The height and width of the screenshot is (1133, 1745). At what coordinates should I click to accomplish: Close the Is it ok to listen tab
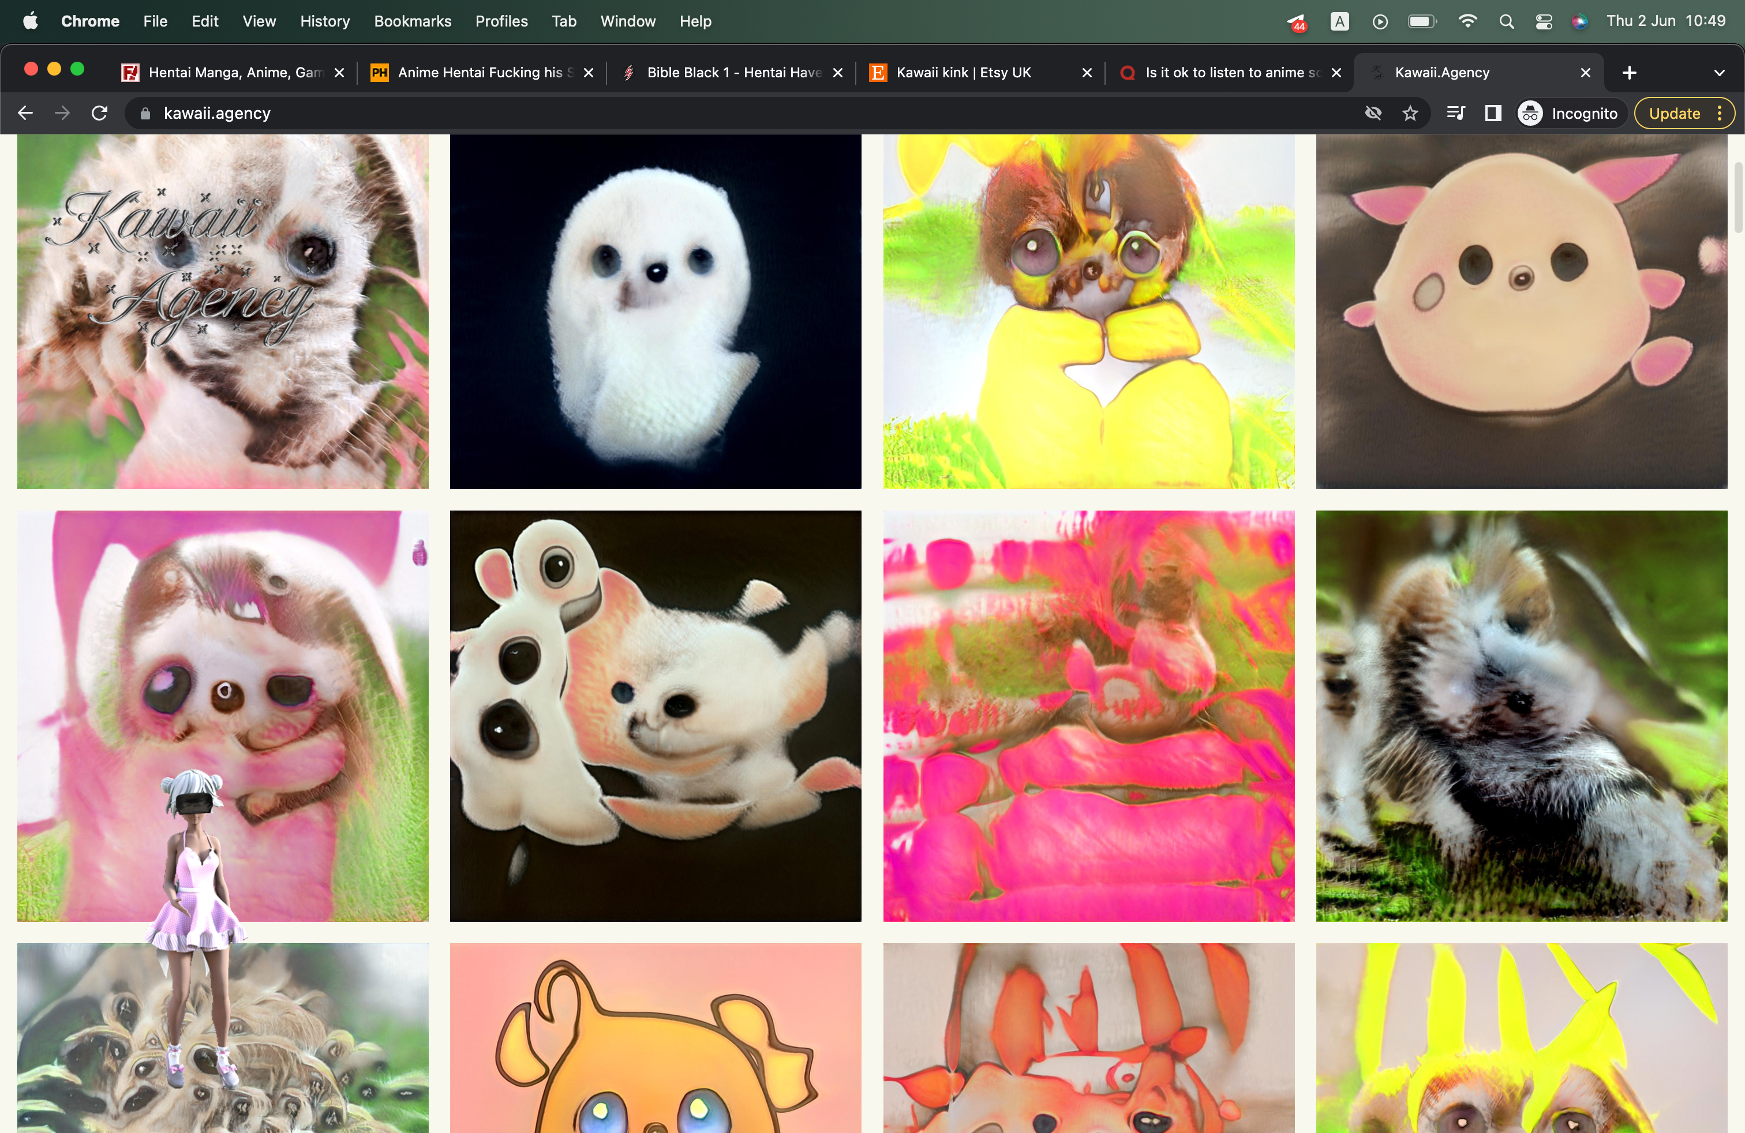[1336, 73]
